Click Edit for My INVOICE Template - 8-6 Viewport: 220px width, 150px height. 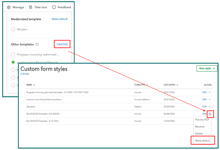[x=205, y=114]
